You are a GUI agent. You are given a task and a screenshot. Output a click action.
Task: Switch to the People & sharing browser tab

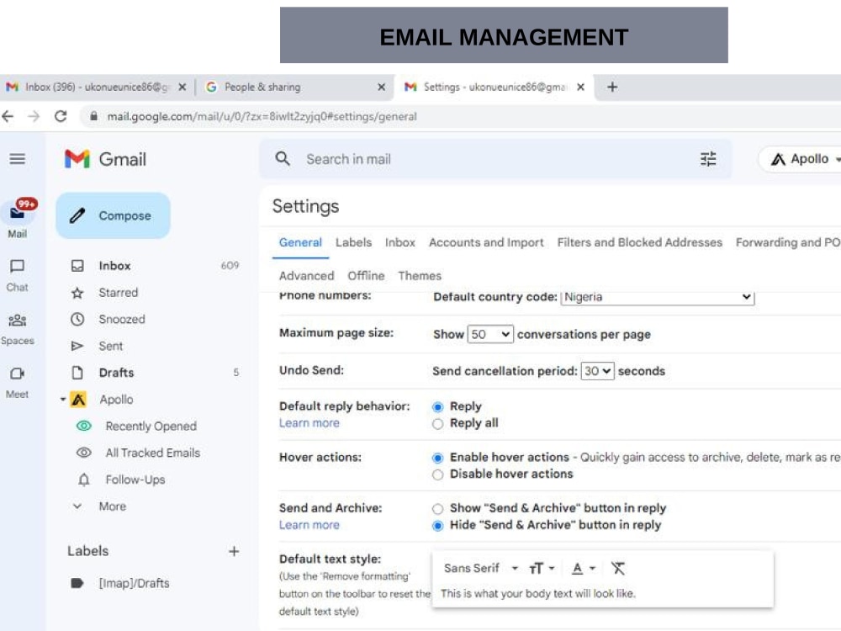click(294, 87)
